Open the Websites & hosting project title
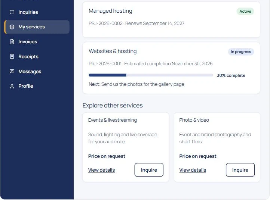The height and width of the screenshot is (200, 270). (113, 51)
